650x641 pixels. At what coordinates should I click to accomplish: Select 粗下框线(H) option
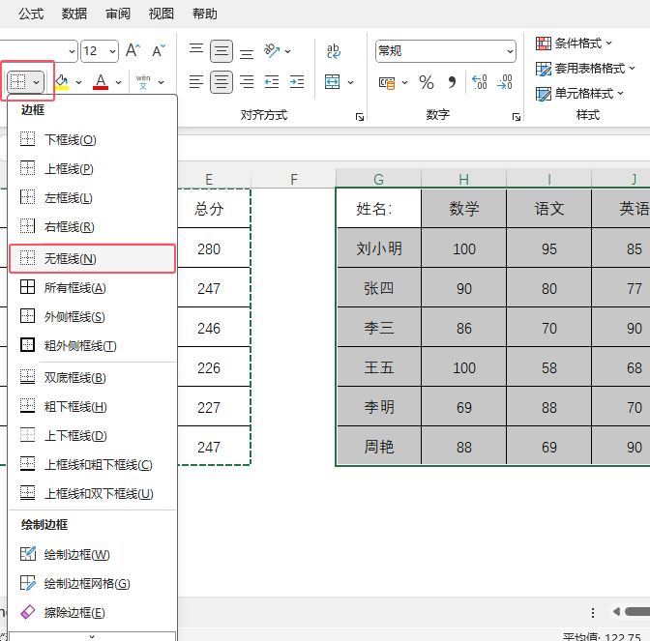92,406
